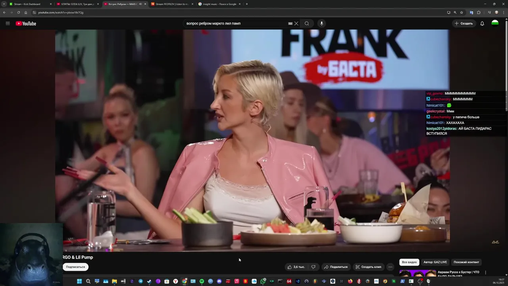Image resolution: width=508 pixels, height=286 pixels.
Task: Select the Похожий контент filter chip
Action: (466, 262)
